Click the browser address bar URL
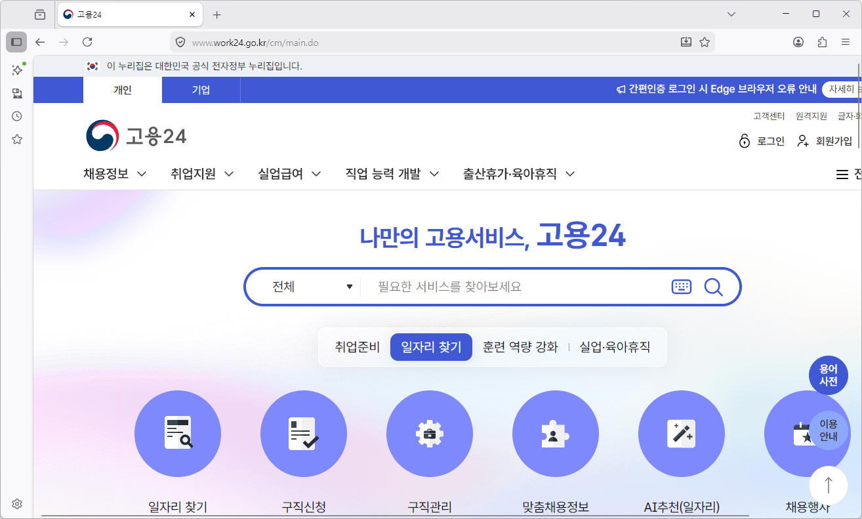The width and height of the screenshot is (862, 519). [255, 43]
